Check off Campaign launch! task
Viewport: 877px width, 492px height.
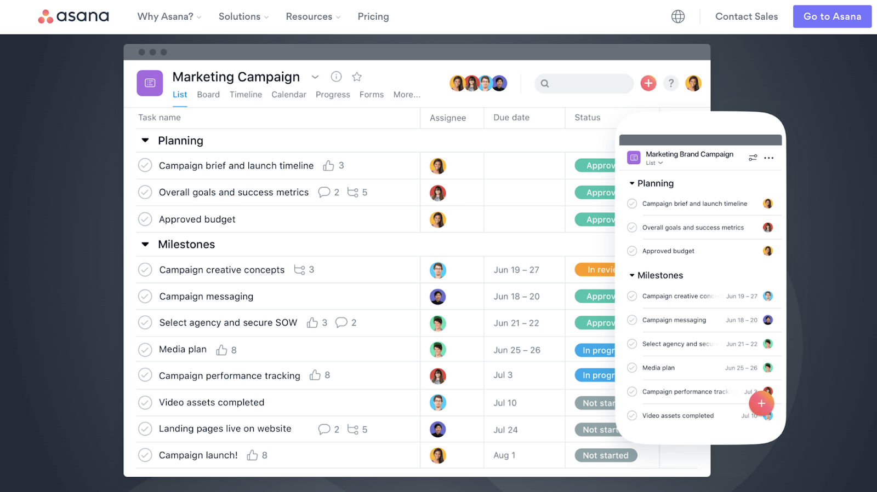(x=145, y=455)
